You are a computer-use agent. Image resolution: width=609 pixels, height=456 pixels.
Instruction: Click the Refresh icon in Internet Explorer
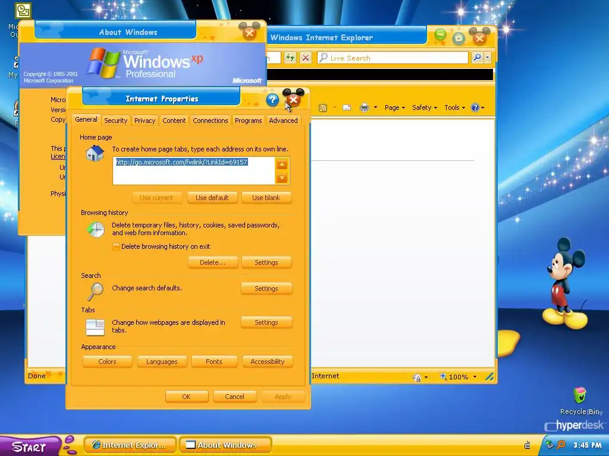click(290, 58)
